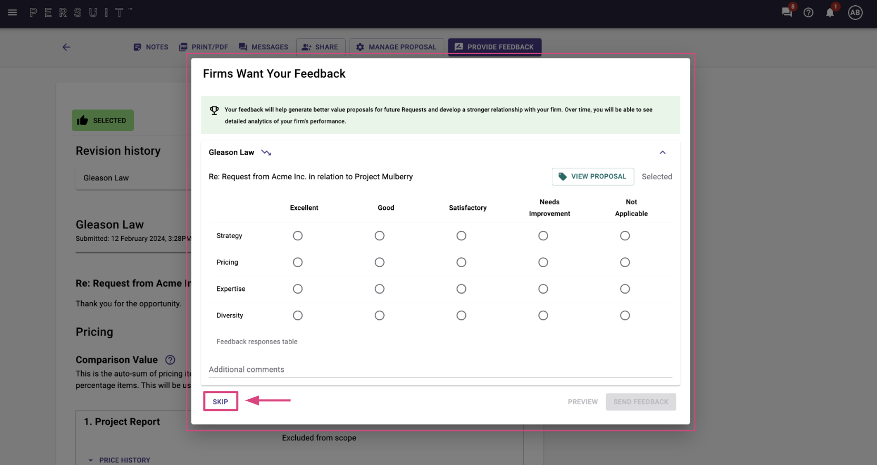Expand the Price History section
Screen dimensions: 877x465
coord(119,460)
